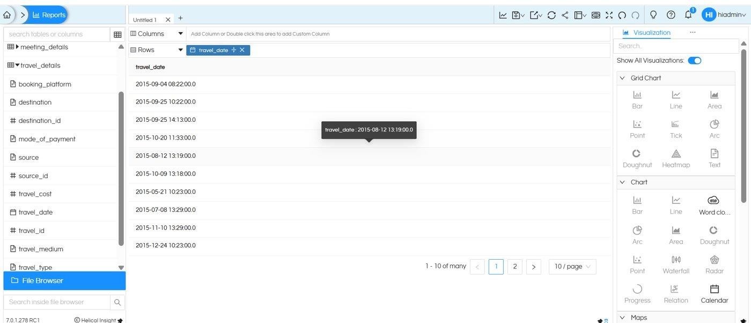Add a new report tab
Image resolution: width=751 pixels, height=323 pixels.
pyautogui.click(x=180, y=18)
